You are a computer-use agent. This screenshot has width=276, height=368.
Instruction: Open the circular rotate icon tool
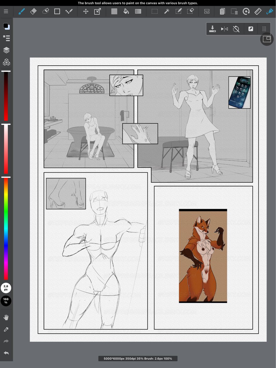click(246, 11)
